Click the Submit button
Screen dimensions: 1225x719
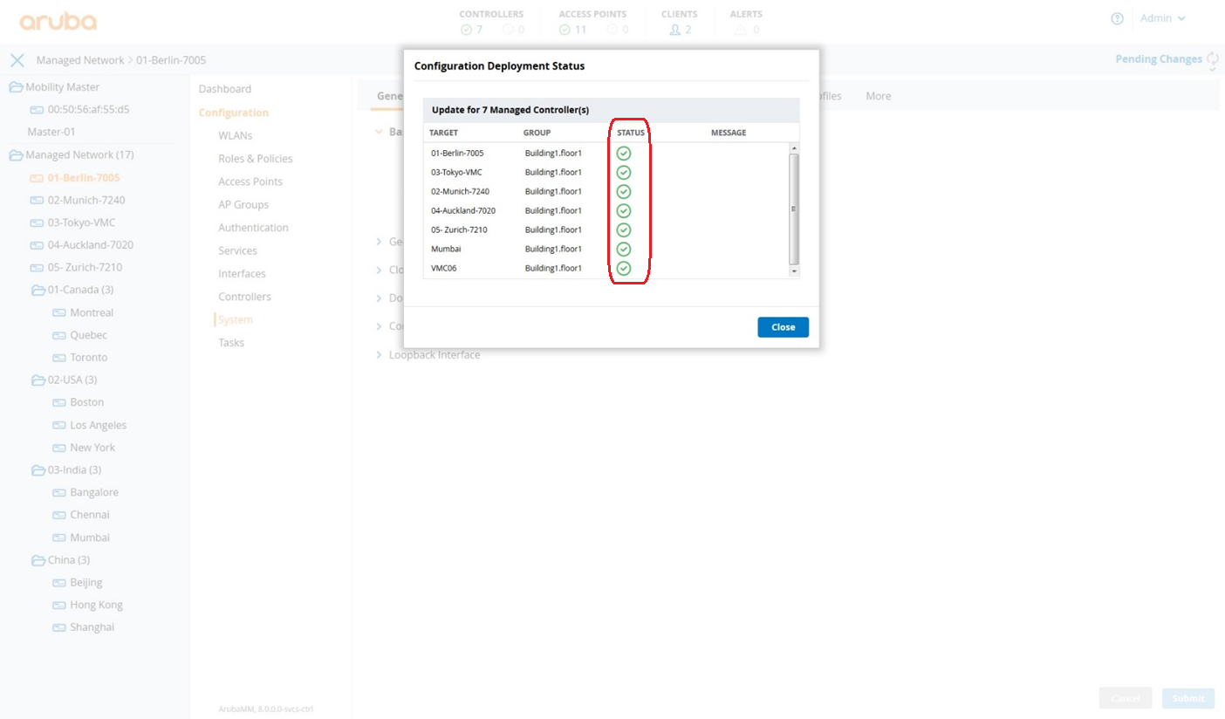pyautogui.click(x=1188, y=698)
